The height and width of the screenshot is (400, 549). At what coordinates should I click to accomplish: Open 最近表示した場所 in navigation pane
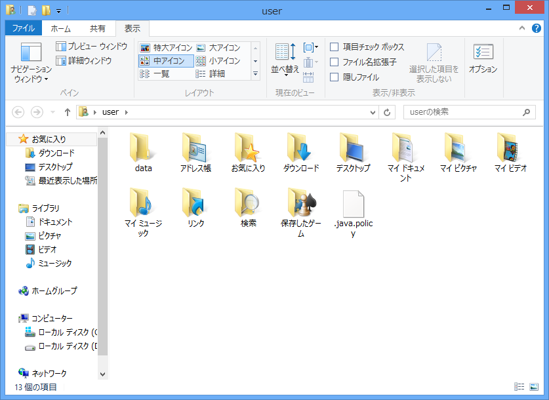61,180
